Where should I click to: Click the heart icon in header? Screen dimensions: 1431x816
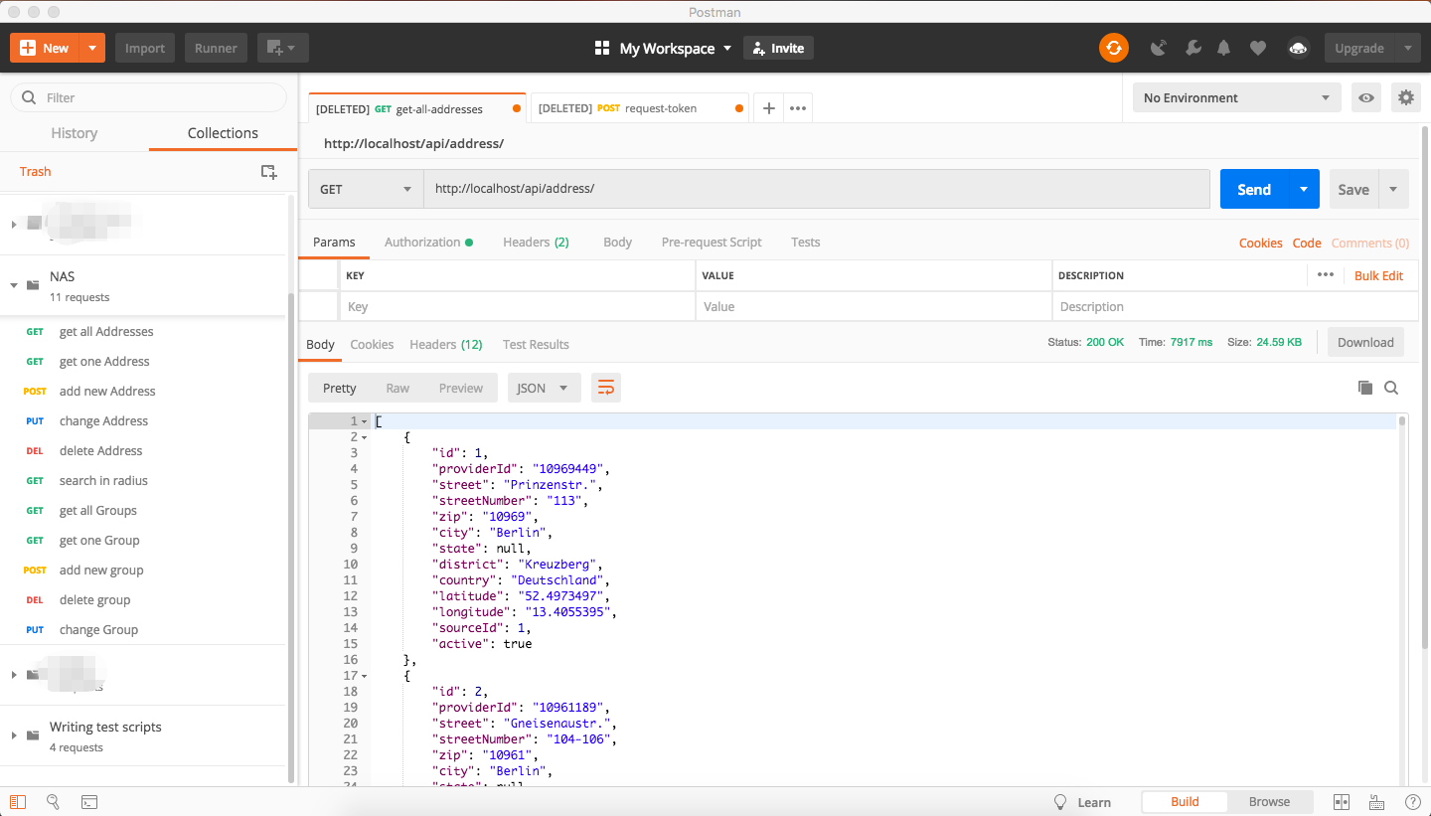(1258, 48)
